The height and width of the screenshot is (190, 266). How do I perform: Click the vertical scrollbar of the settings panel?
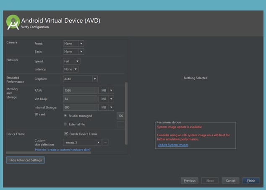126,113
